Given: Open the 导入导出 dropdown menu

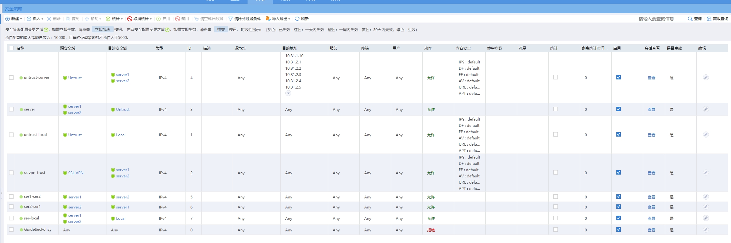Looking at the screenshot, I should (278, 19).
